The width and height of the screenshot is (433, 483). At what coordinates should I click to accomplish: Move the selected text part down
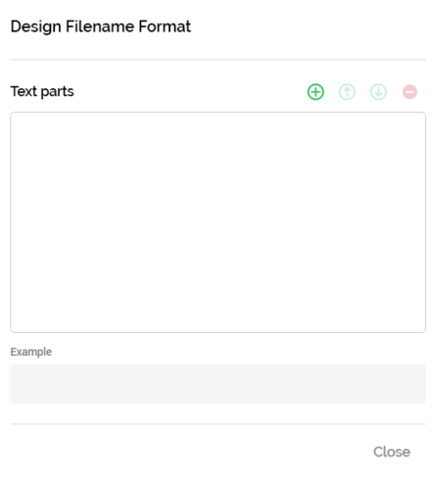pos(378,92)
